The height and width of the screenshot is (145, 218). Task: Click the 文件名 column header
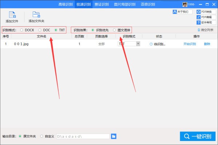[41, 36]
